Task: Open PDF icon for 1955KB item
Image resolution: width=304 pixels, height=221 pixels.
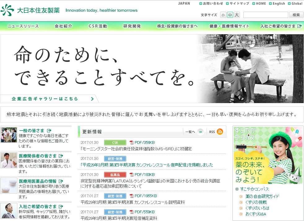Action: pos(132,196)
